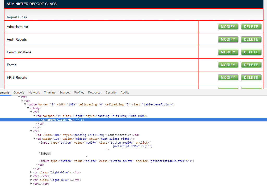
Task: Open the Network tab in DevTools
Action: click(x=34, y=92)
